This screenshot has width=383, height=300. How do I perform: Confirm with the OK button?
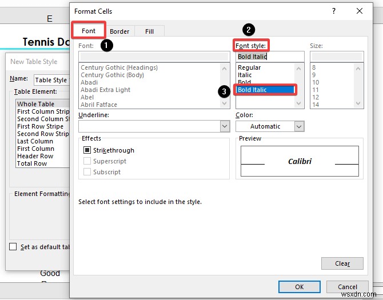click(299, 287)
